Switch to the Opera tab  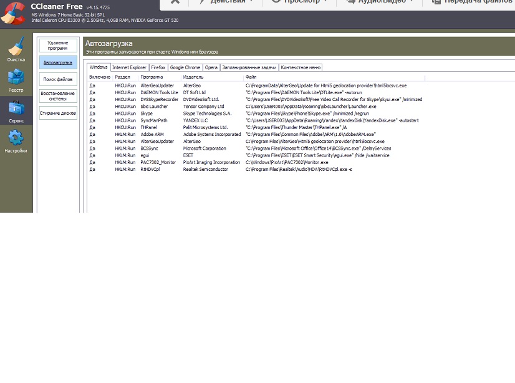[211, 67]
